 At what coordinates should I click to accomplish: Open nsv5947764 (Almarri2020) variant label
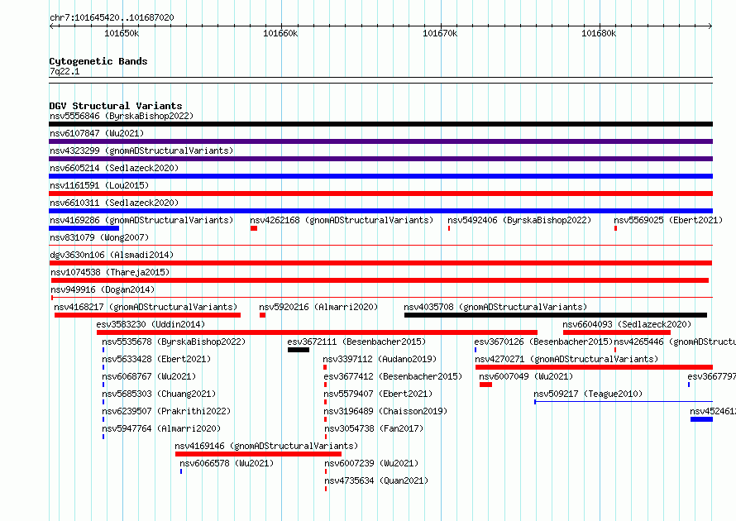click(161, 428)
